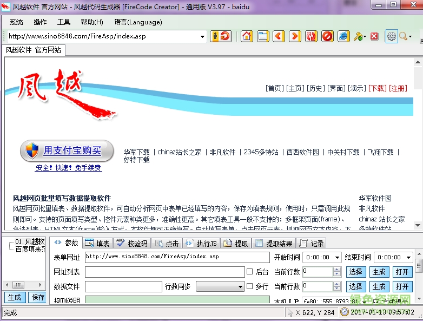
Task: Enable the 后台 checkbox
Action: [250, 272]
